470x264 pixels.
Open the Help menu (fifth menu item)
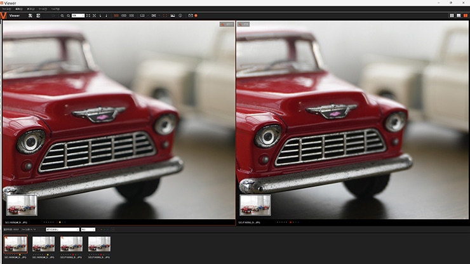click(x=55, y=9)
